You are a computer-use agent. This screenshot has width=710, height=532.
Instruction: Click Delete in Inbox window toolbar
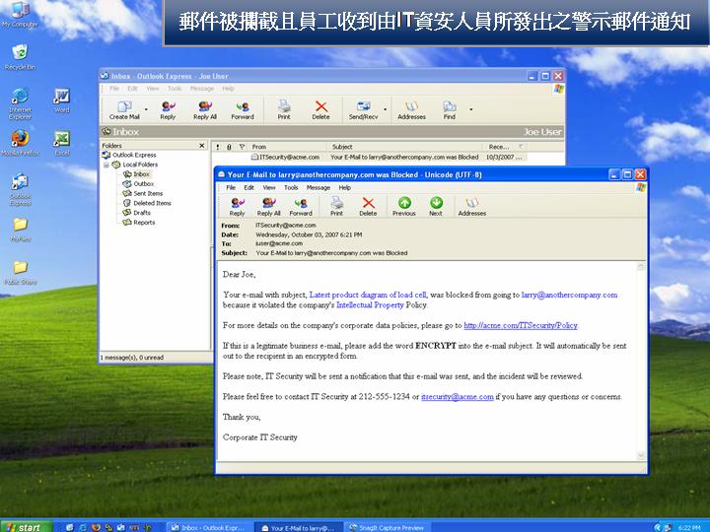321,110
